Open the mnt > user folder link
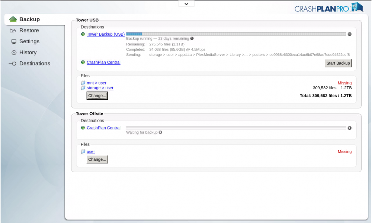372x224 pixels. [97, 83]
